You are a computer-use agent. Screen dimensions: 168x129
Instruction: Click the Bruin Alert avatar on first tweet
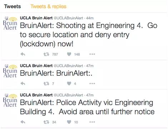pyautogui.click(x=10, y=23)
